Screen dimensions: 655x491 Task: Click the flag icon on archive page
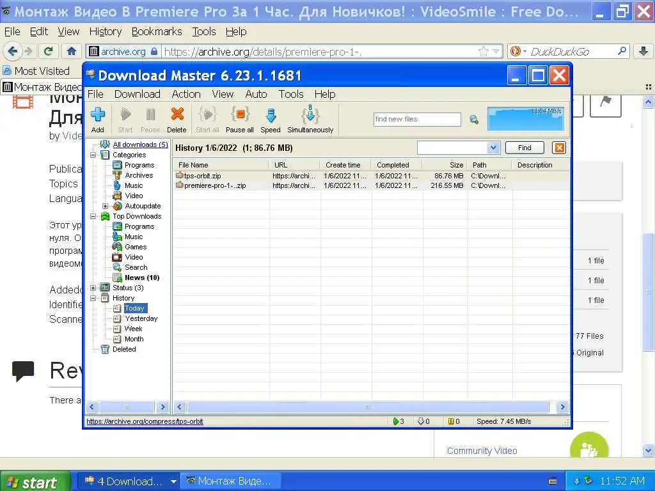605,102
